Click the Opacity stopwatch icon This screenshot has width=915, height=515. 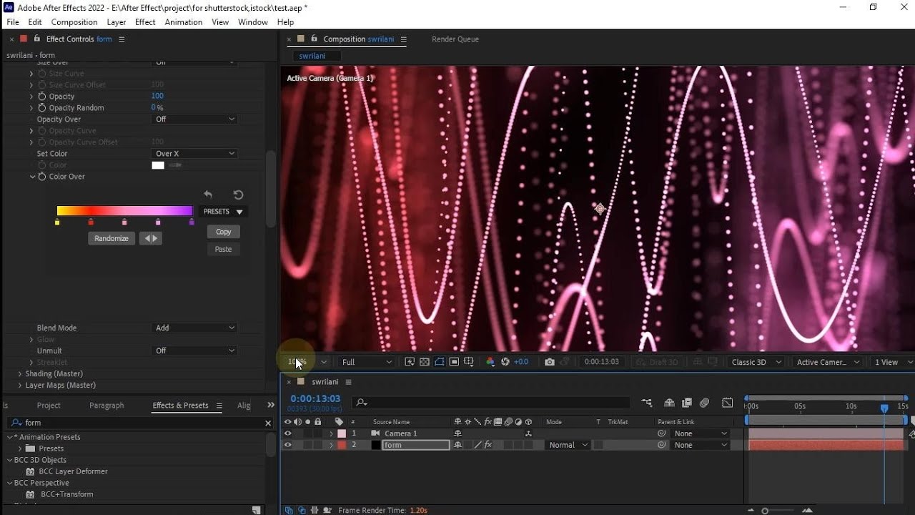42,97
